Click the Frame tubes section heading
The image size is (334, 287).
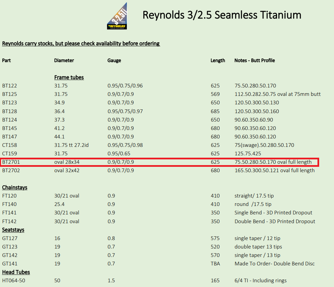(69, 77)
